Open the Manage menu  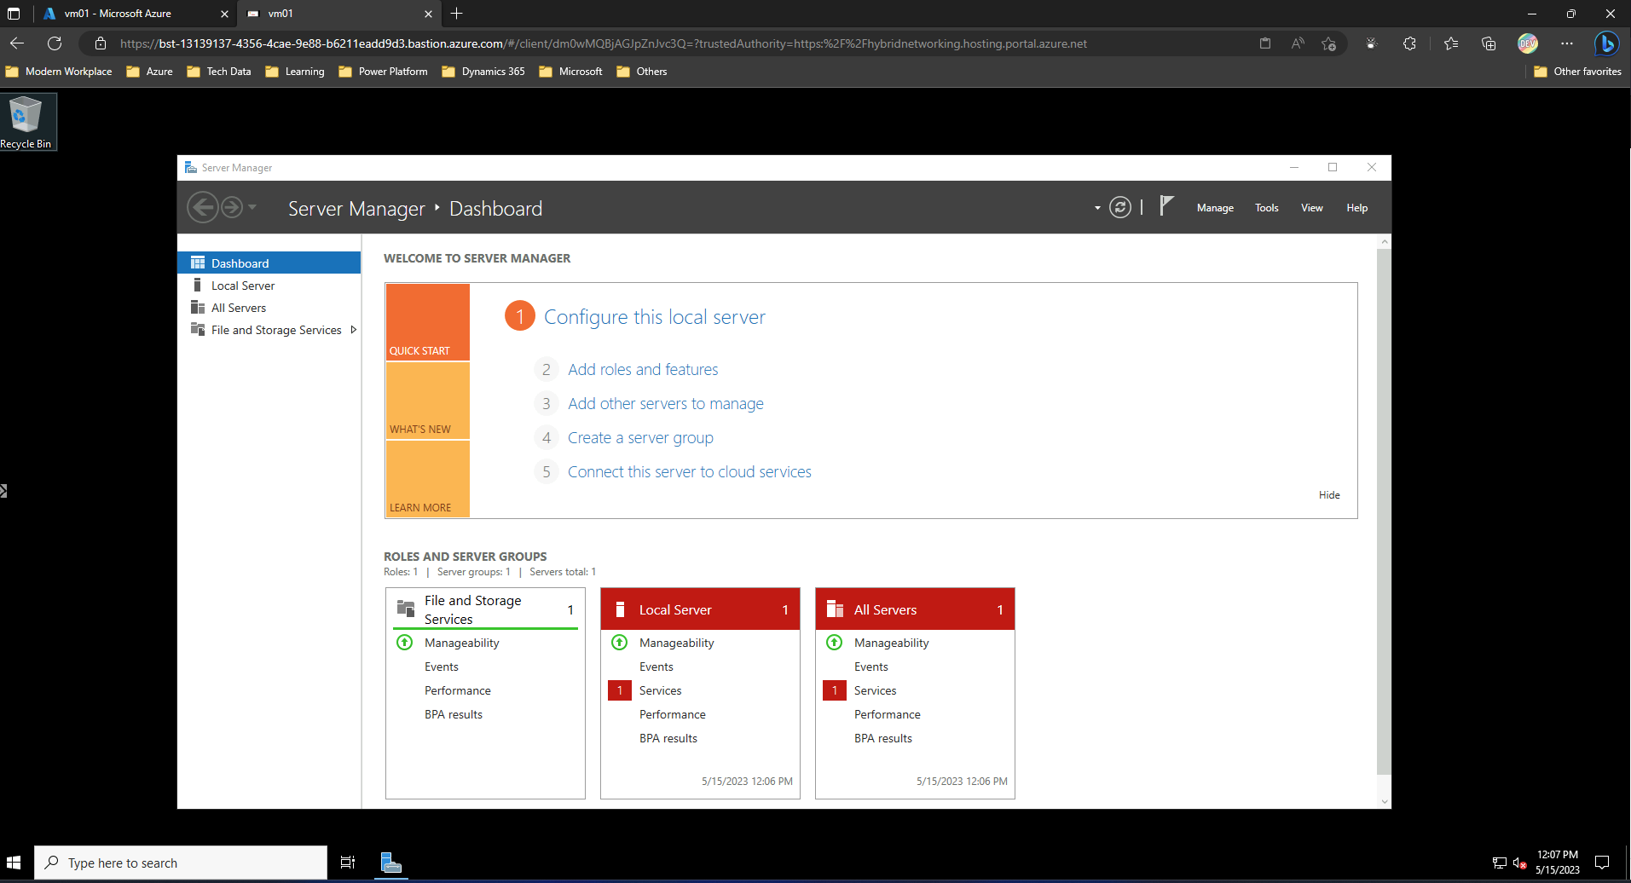1215,208
